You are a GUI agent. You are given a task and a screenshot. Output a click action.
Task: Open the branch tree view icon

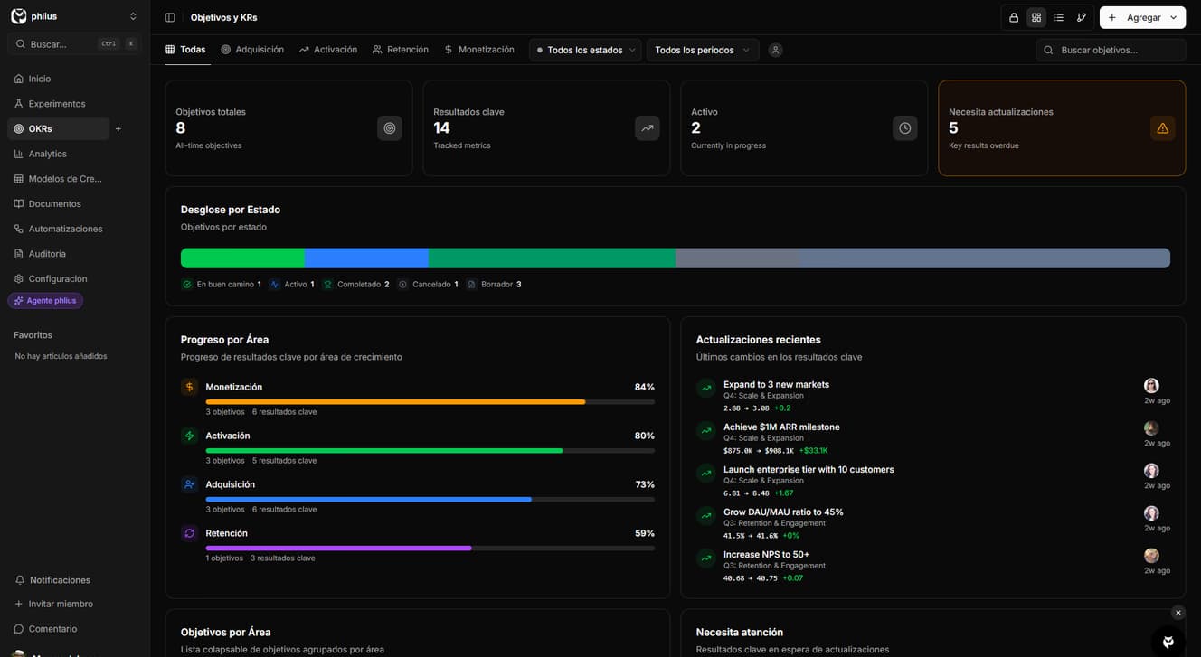1082,17
